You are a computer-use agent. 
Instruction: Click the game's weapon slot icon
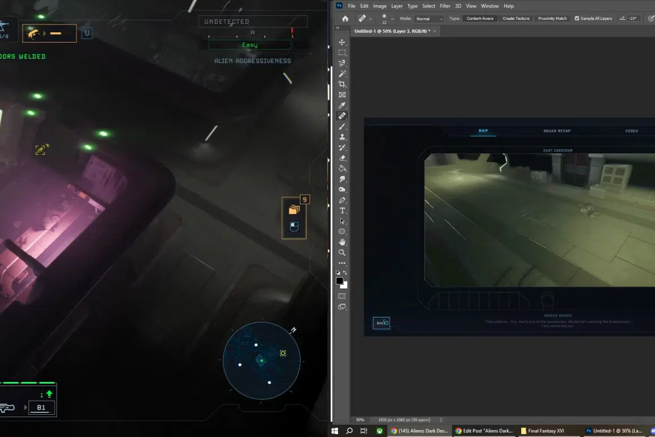pyautogui.click(x=49, y=33)
